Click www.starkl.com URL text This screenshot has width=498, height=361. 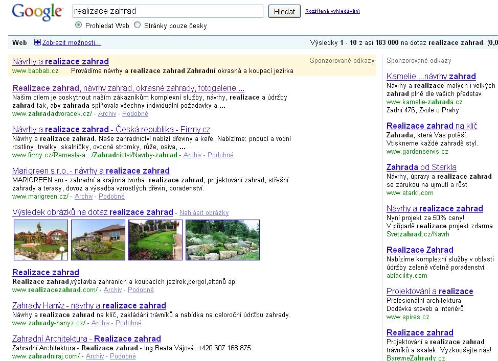point(410,192)
